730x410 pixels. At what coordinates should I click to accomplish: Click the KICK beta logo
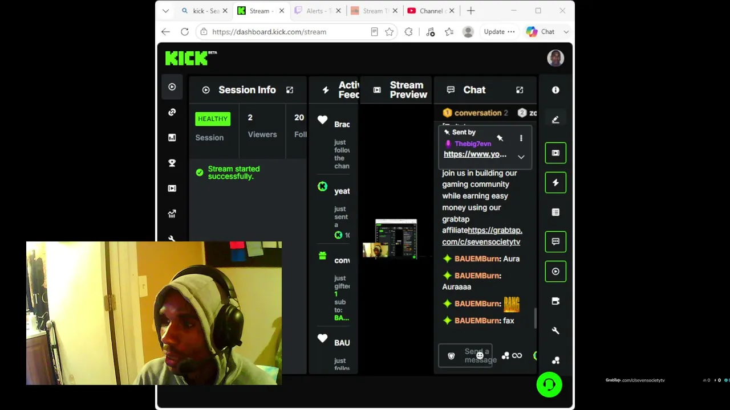pyautogui.click(x=191, y=58)
